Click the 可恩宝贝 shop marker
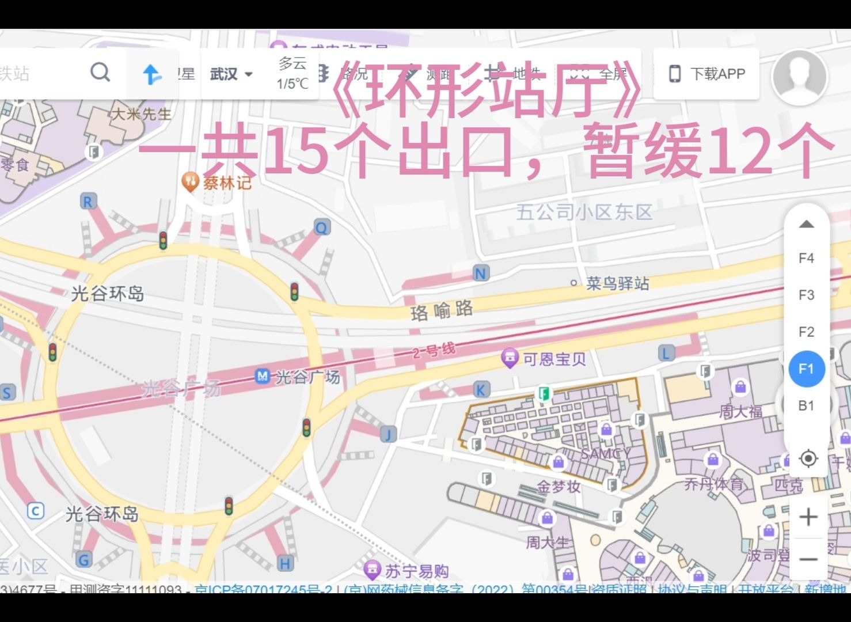 [510, 358]
